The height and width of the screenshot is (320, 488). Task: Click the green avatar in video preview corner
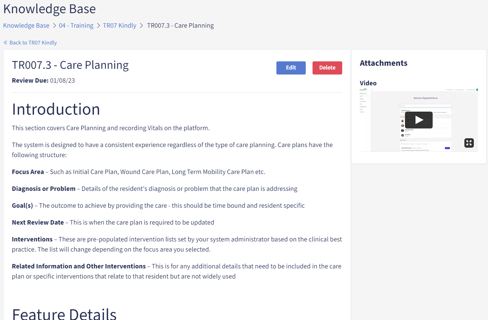477,90
